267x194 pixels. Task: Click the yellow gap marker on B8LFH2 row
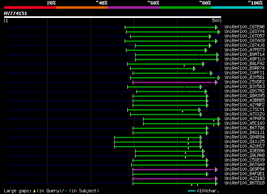(184, 66)
